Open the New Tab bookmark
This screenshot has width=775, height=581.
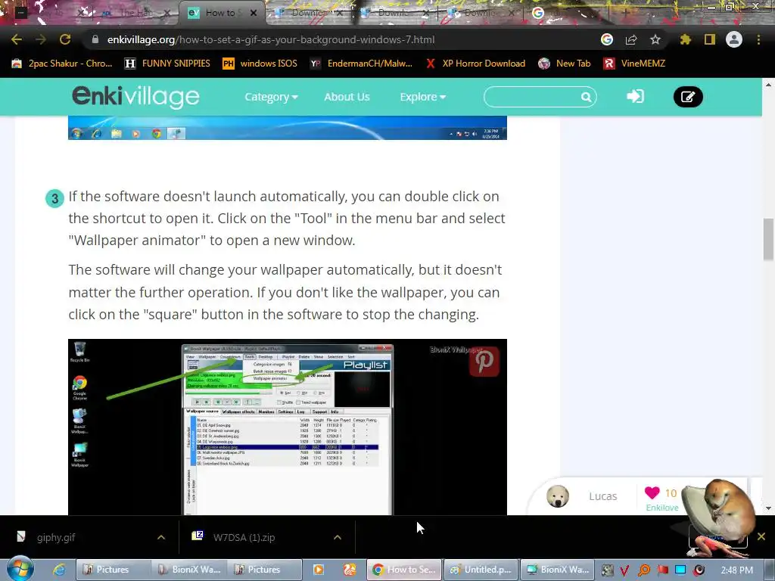[565, 64]
